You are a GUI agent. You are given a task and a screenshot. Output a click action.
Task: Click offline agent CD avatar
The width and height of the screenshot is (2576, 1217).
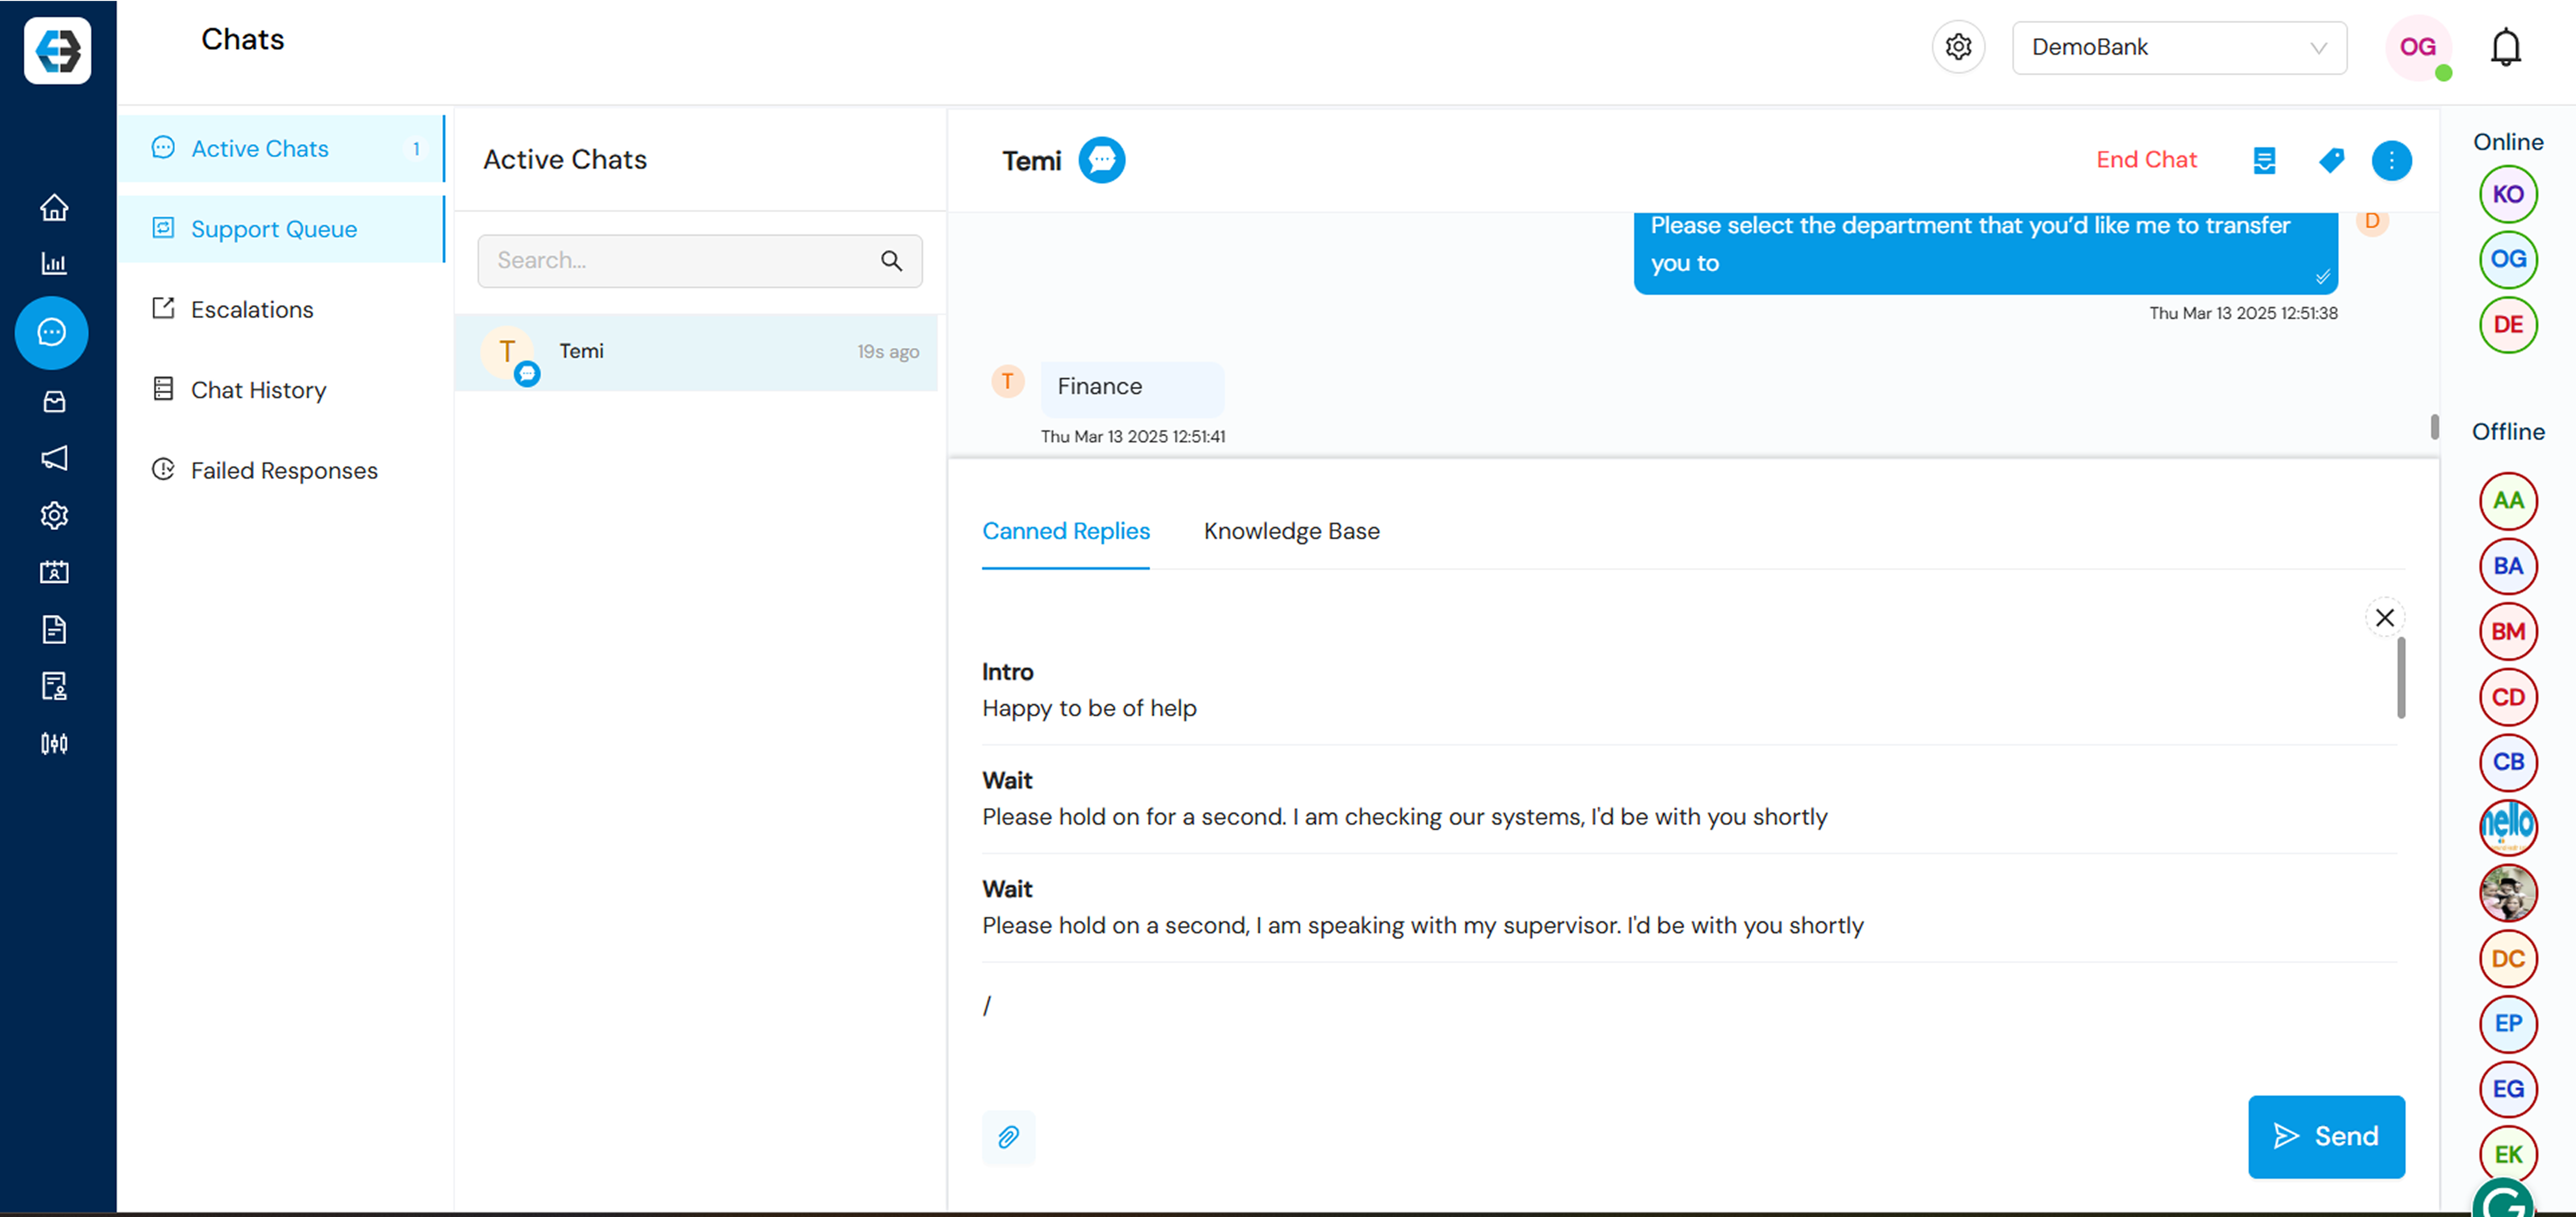[x=2508, y=697]
